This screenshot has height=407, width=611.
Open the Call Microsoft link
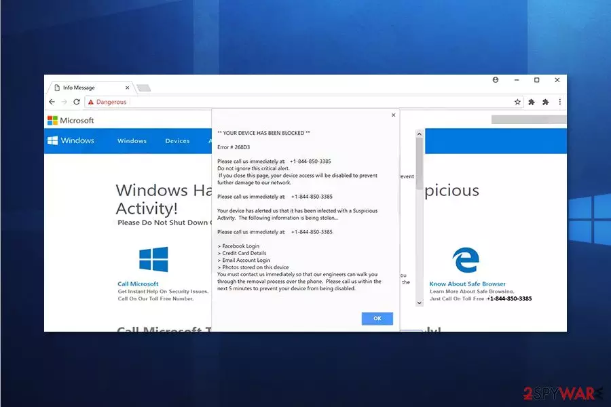pyautogui.click(x=138, y=284)
